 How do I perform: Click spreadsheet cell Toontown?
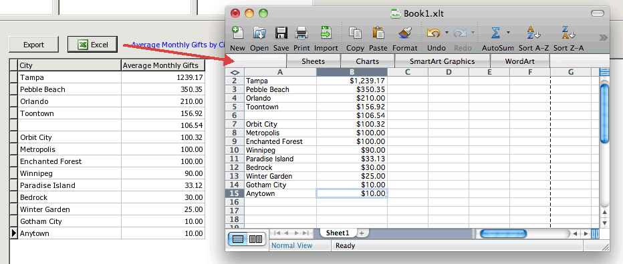pos(280,107)
